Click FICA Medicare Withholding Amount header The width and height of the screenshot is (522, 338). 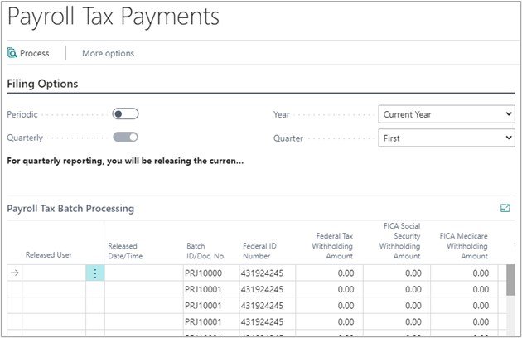tap(464, 246)
